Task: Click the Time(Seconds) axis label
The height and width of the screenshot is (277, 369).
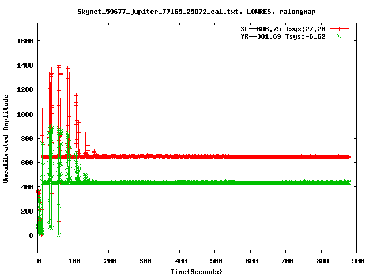Action: (196, 272)
